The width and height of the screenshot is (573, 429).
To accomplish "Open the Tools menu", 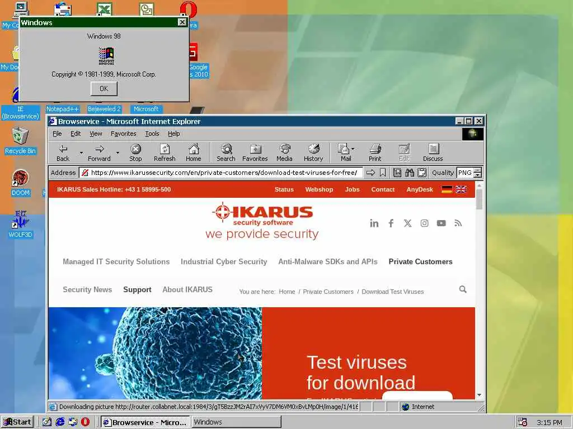I will click(x=152, y=134).
